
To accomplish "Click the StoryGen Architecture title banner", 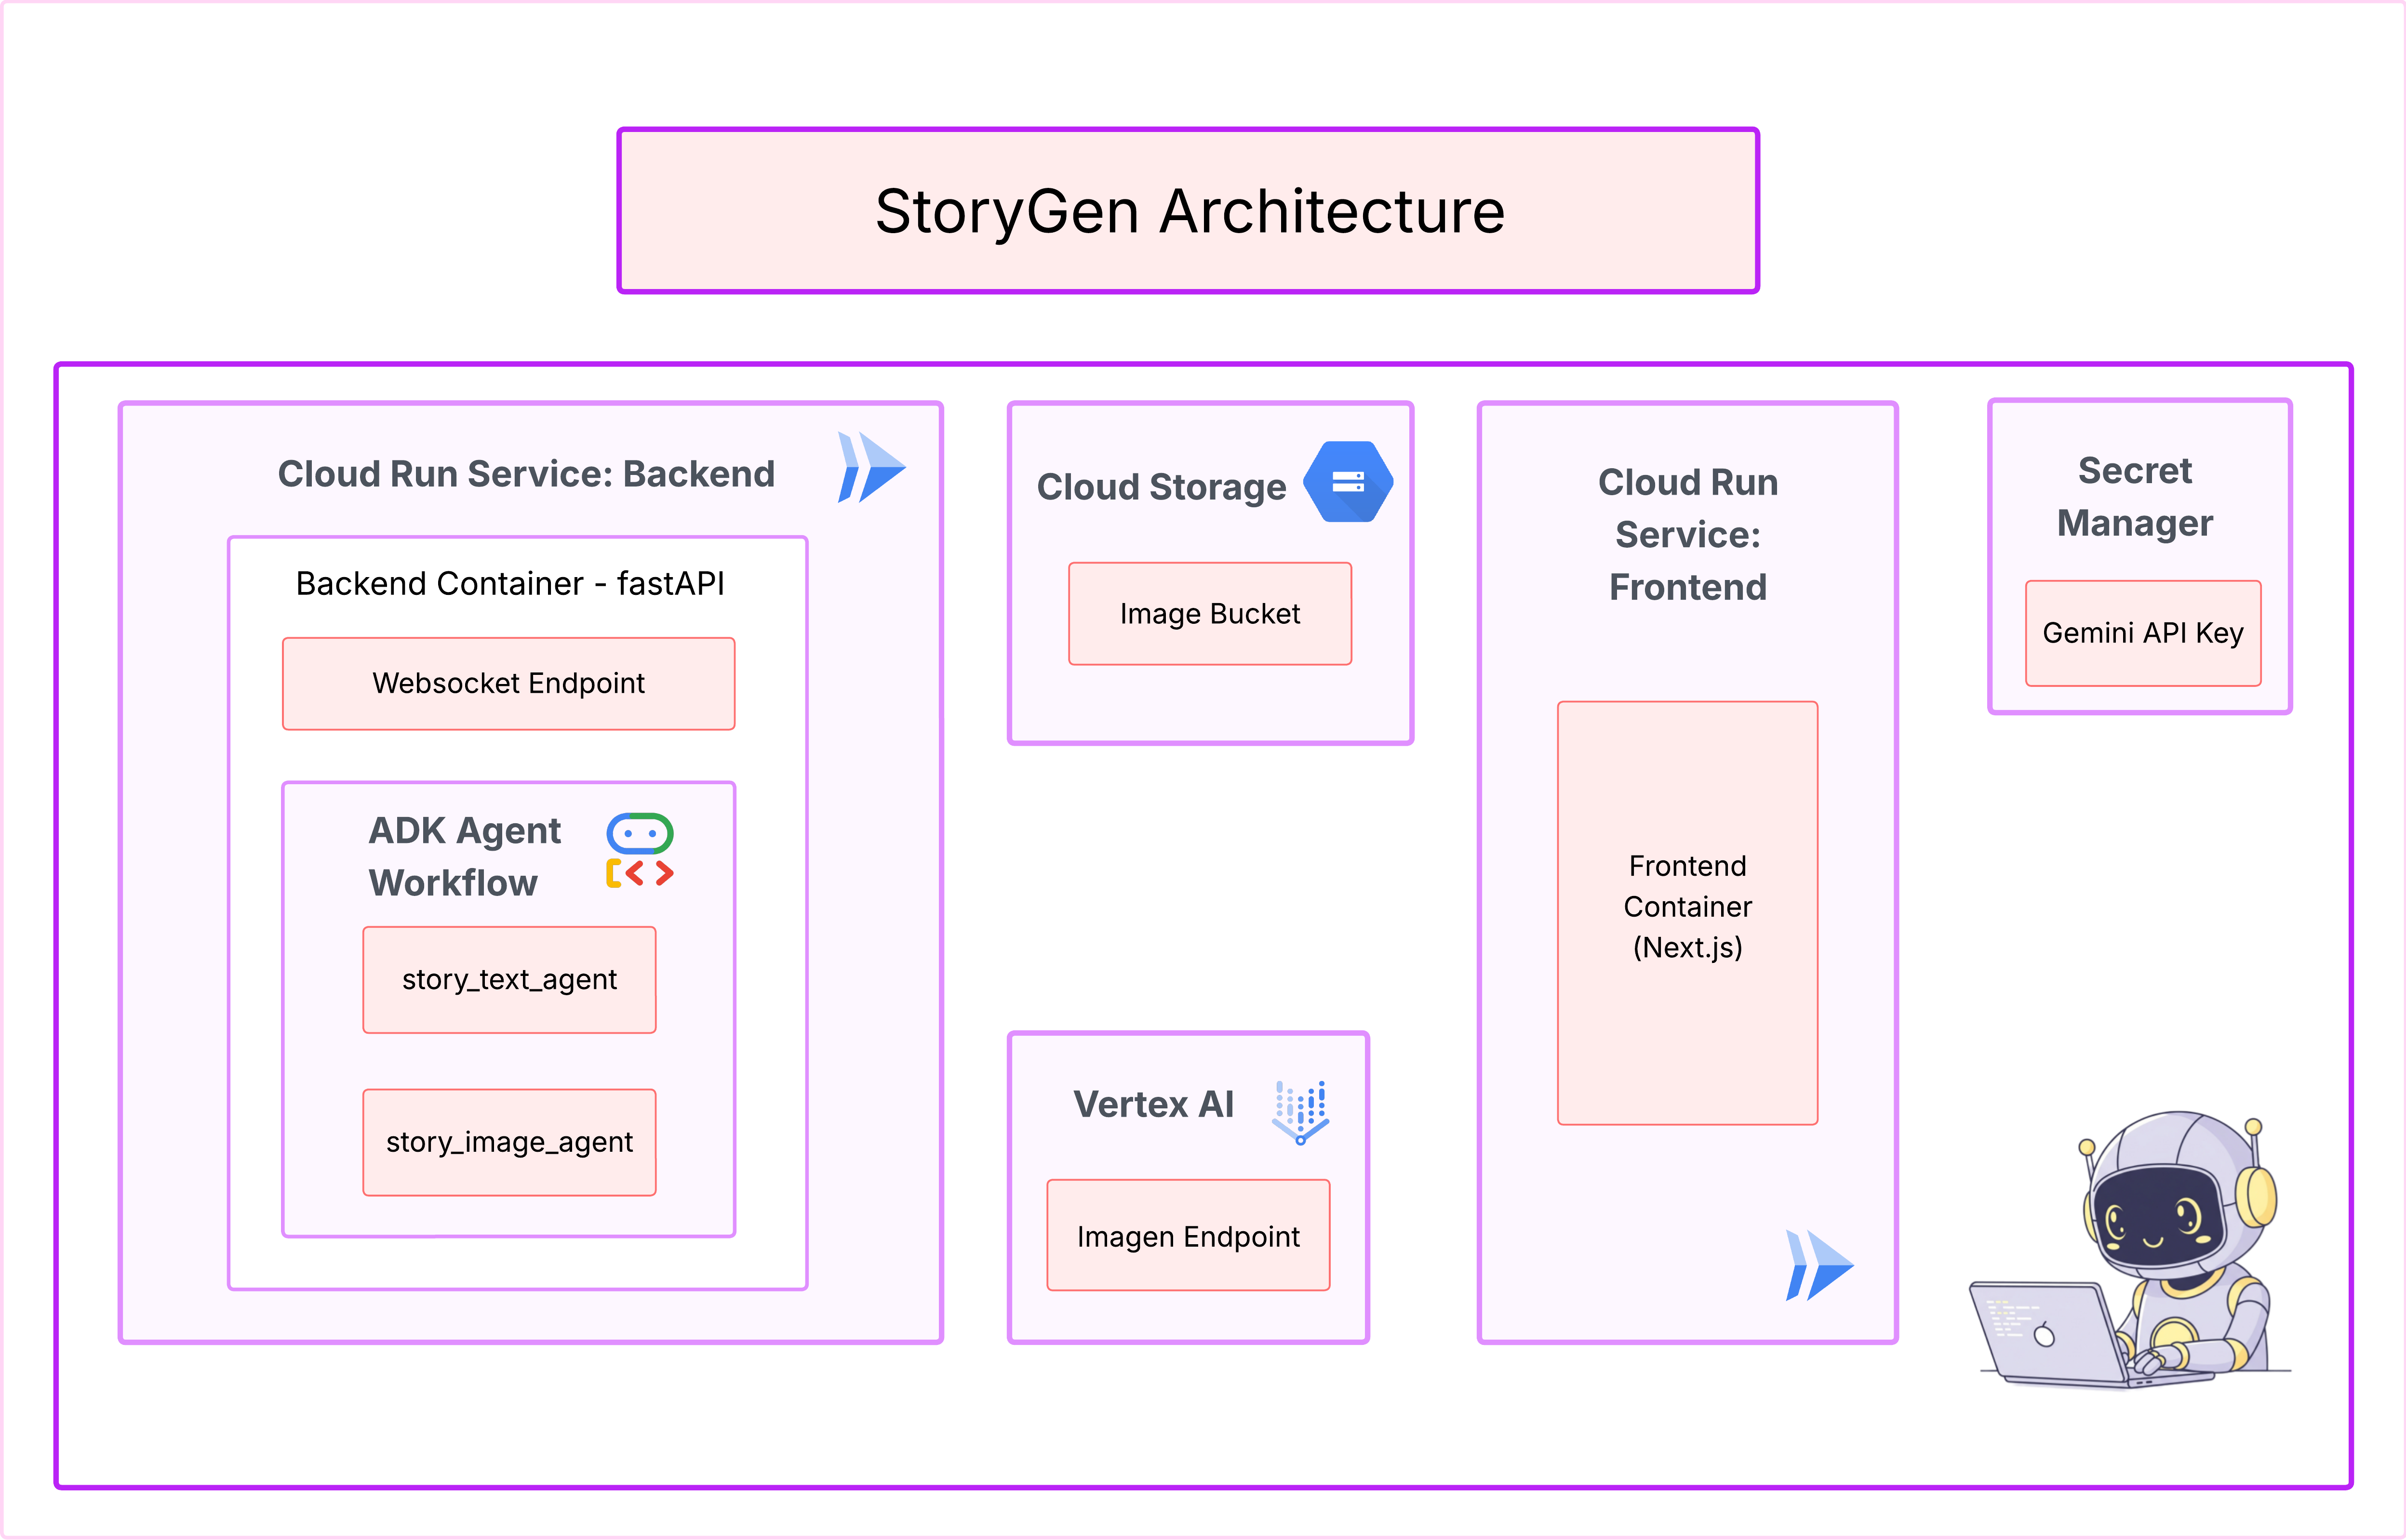I will [1189, 211].
